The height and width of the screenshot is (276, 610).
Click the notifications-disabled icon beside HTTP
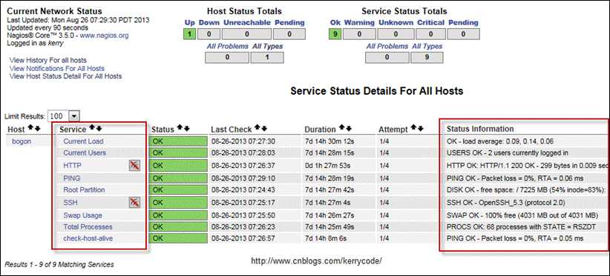pyautogui.click(x=134, y=166)
